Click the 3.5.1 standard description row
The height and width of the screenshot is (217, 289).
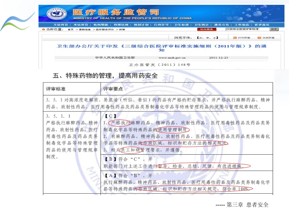point(158,103)
